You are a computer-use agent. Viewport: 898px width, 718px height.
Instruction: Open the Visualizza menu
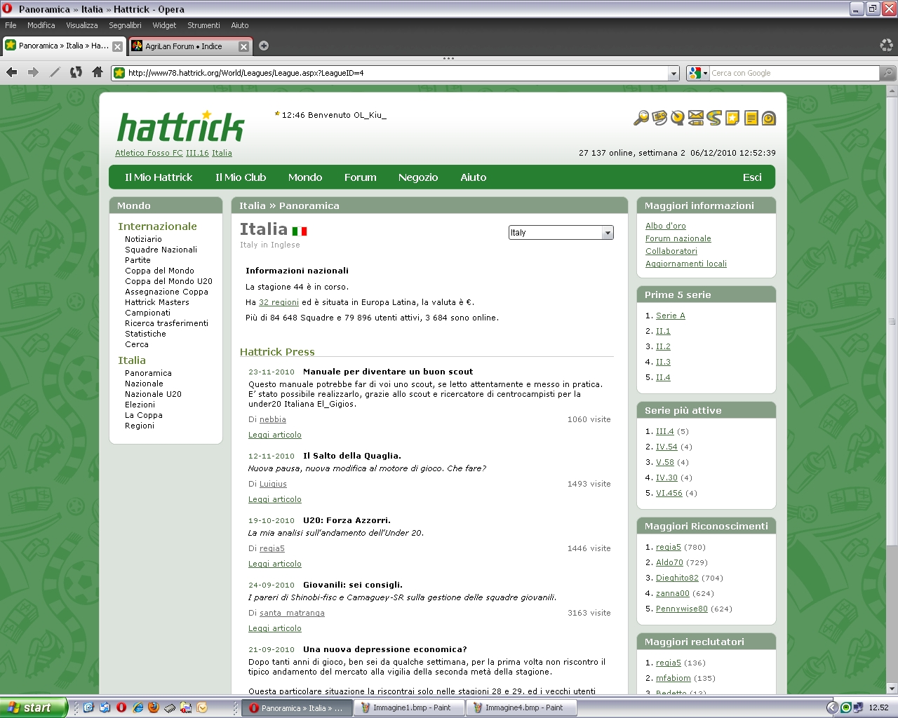[82, 25]
